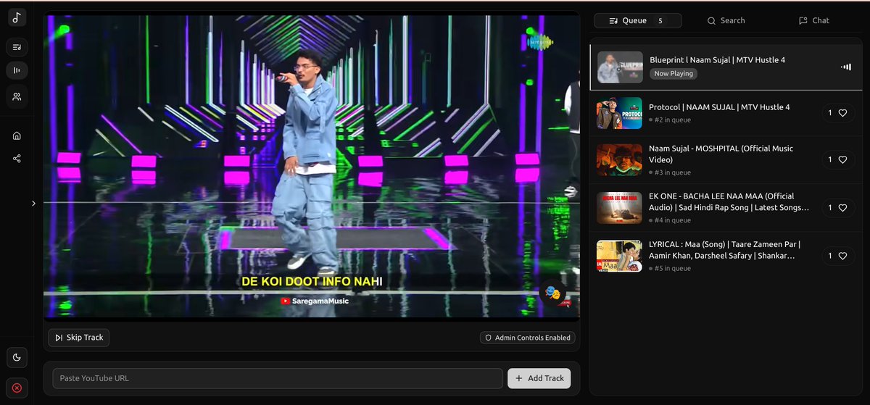This screenshot has height=405, width=870.
Task: Click the SaregamaMusic YouTube link in video
Action: 315,301
